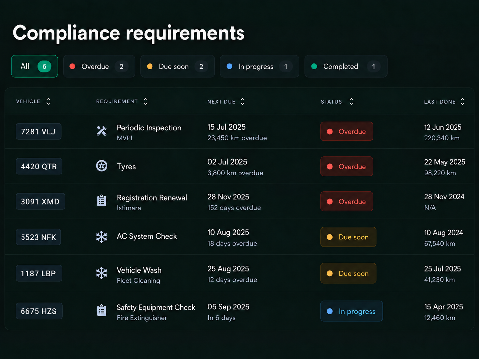This screenshot has width=479, height=359.
Task: Click the clipboard icon beside Registration Renewal
Action: coord(102,201)
